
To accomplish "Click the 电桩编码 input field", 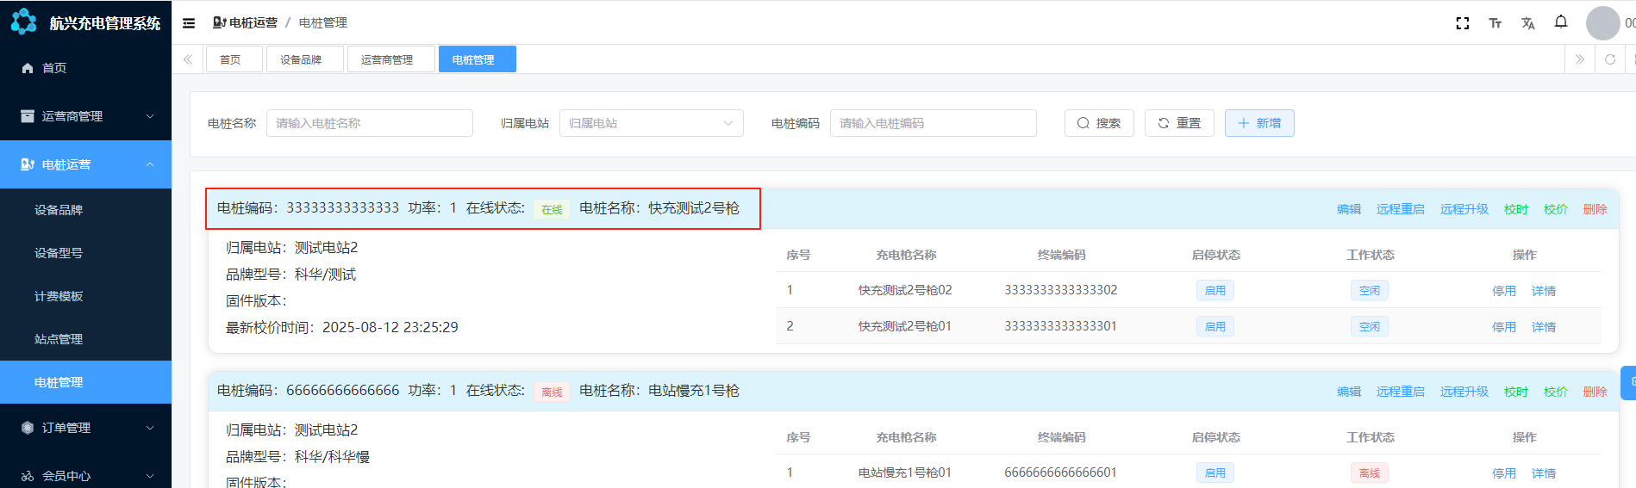I will [x=933, y=123].
